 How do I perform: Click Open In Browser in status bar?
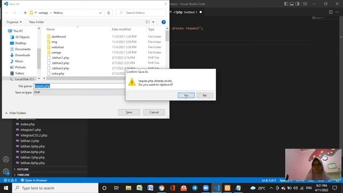point(34,180)
